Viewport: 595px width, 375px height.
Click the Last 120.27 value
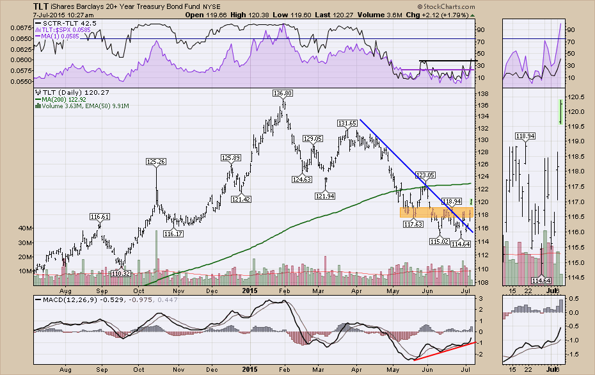pos(334,15)
